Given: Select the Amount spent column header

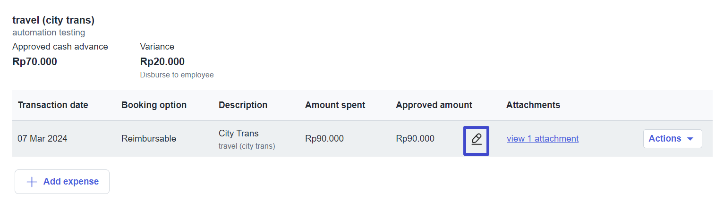Looking at the screenshot, I should (x=335, y=105).
